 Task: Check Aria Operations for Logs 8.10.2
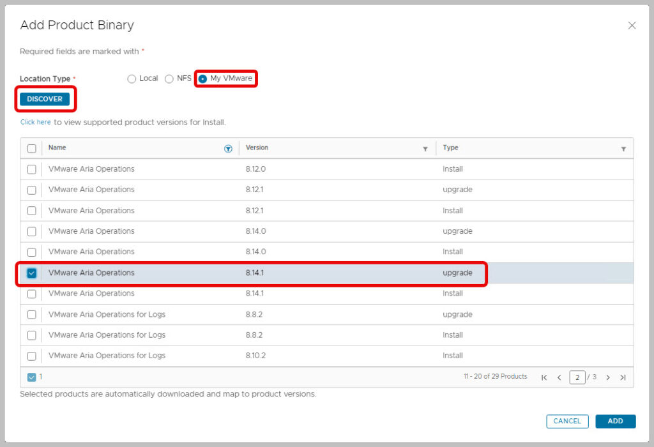31,356
